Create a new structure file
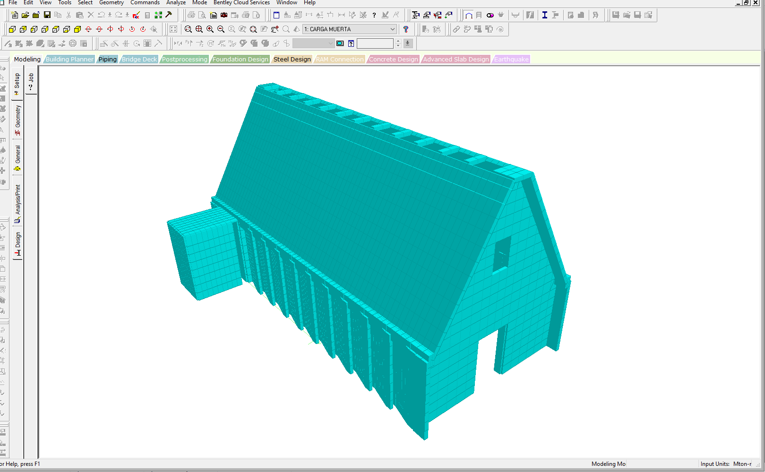This screenshot has height=472, width=765. click(15, 15)
